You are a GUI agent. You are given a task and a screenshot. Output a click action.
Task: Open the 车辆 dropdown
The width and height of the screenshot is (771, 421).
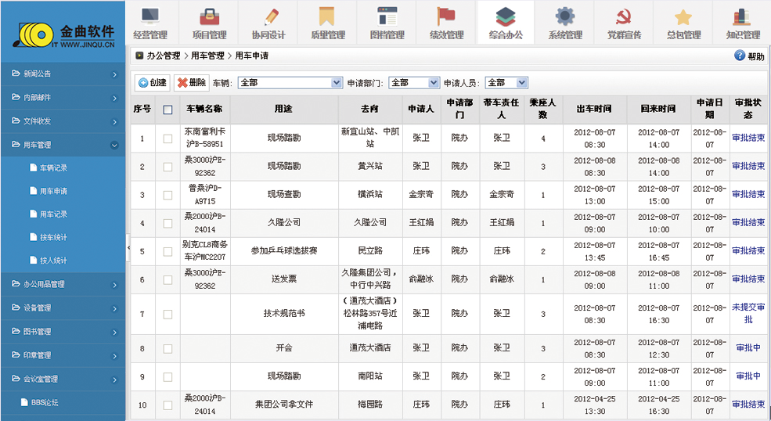(337, 82)
